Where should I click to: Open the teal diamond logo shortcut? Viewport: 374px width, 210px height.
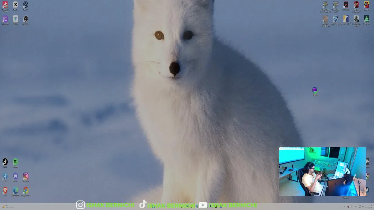(15, 20)
